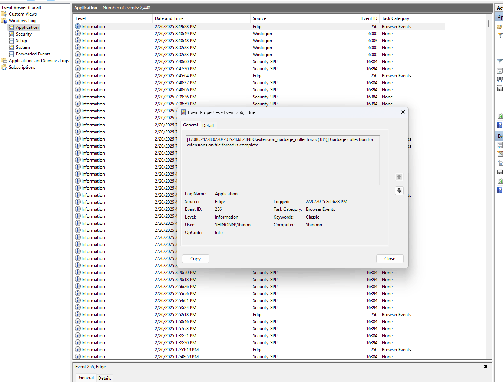The image size is (503, 382).
Task: Select Forwarded Events in the tree
Action: click(33, 54)
